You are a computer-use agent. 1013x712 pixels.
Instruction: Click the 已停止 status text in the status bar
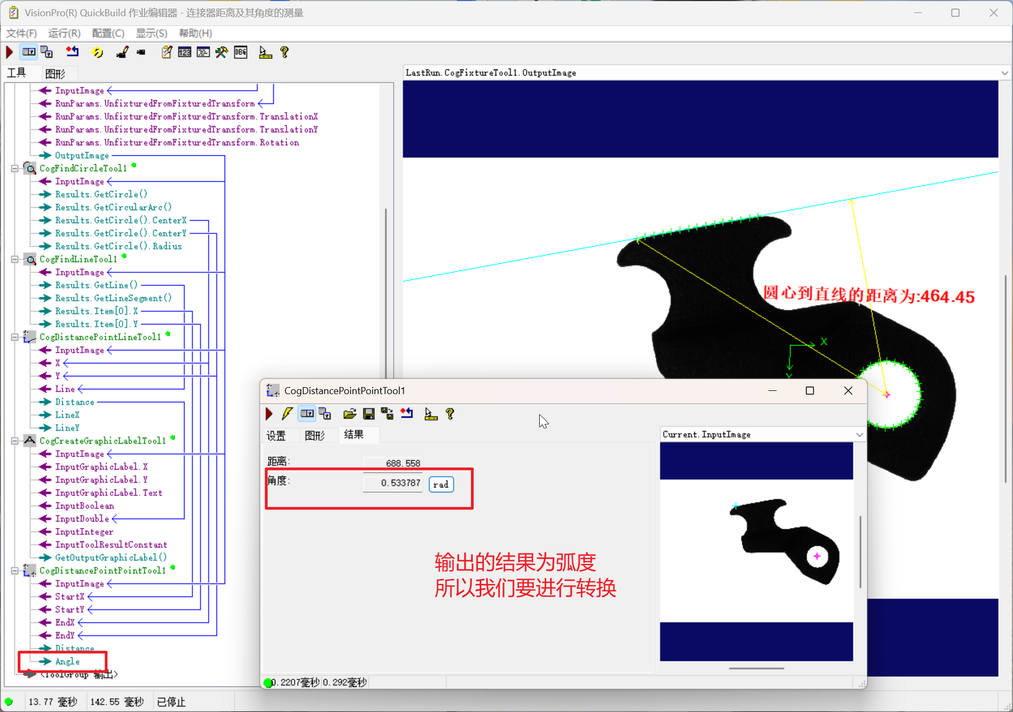(171, 702)
